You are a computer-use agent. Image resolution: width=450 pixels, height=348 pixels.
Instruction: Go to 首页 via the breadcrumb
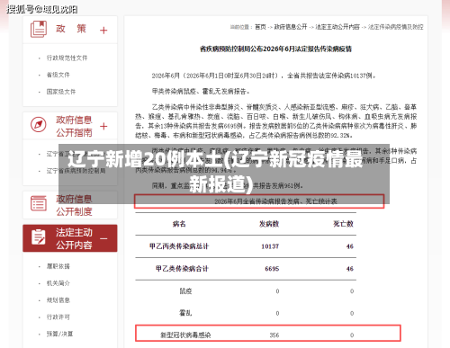tap(260, 27)
